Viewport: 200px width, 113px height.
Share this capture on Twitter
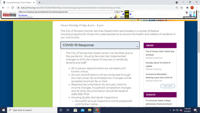click(x=194, y=15)
